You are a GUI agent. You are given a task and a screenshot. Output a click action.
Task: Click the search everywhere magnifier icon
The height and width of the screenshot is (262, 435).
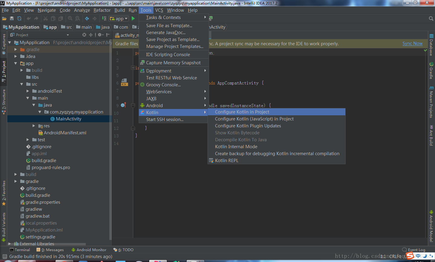[431, 19]
